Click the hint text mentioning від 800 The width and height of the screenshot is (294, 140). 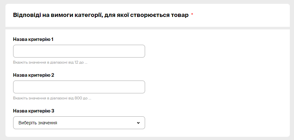point(52,98)
